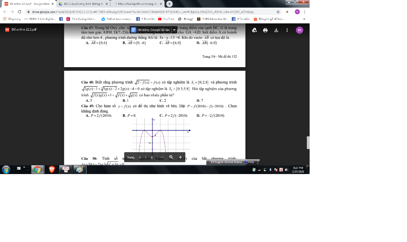This screenshot has height=242, width=407.
Task: Open the 'Full al hack overwi...' bookmark
Action: coord(116,19)
